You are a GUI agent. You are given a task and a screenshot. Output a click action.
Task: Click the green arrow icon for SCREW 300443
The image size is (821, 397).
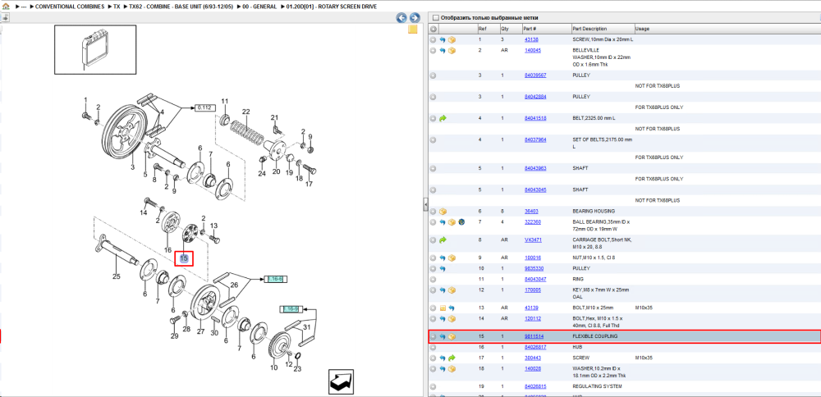[452, 358]
